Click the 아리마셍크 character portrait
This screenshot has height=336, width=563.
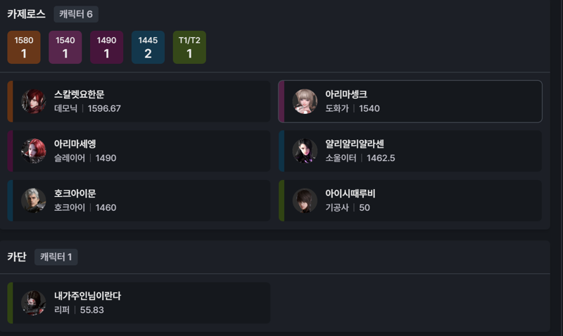(305, 101)
